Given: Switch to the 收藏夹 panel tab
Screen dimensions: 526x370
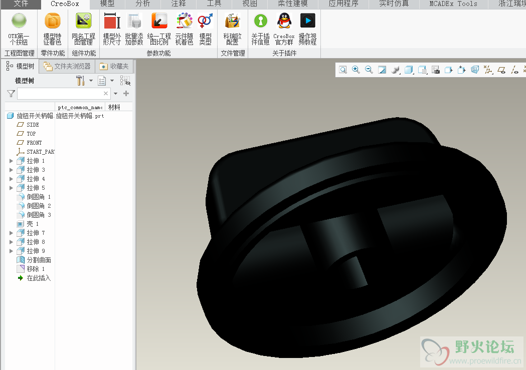Looking at the screenshot, I should coord(114,66).
